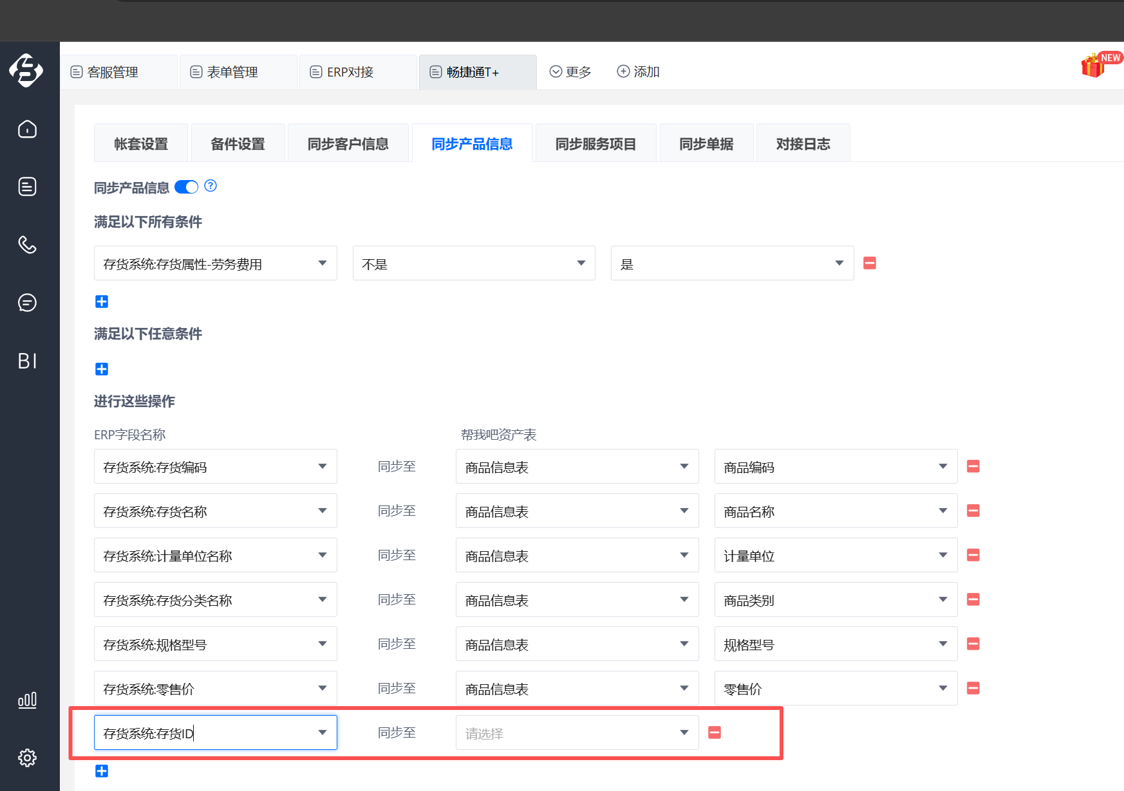Viewport: 1124px width, 791px height.
Task: Open the chat message sidebar icon
Action: tap(27, 302)
